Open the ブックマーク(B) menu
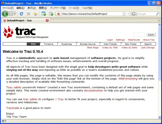 point(58,8)
